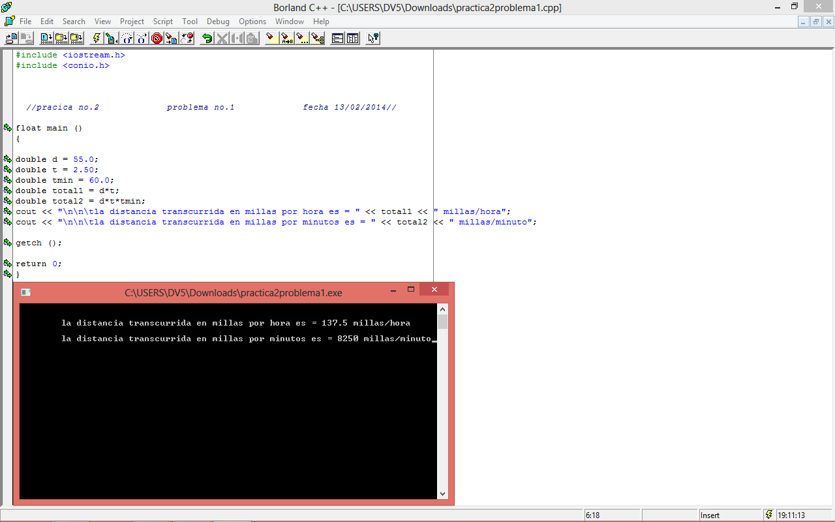Search again using the flashlight-scissors icon
Viewport: 835px width, 522px height.
318,38
